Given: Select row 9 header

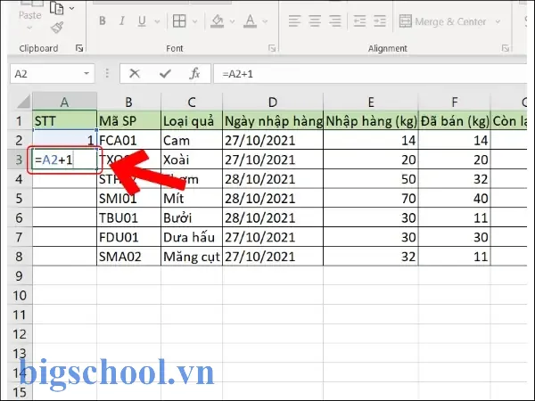Looking at the screenshot, I should tap(20, 275).
